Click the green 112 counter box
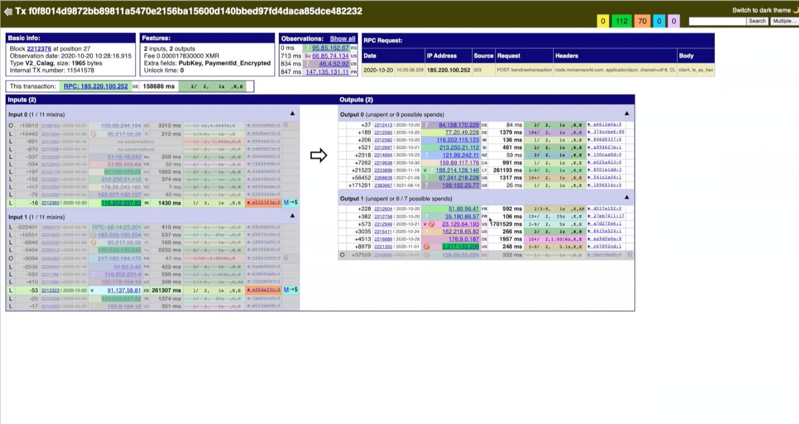Viewport: 799px width, 424px height. point(622,21)
